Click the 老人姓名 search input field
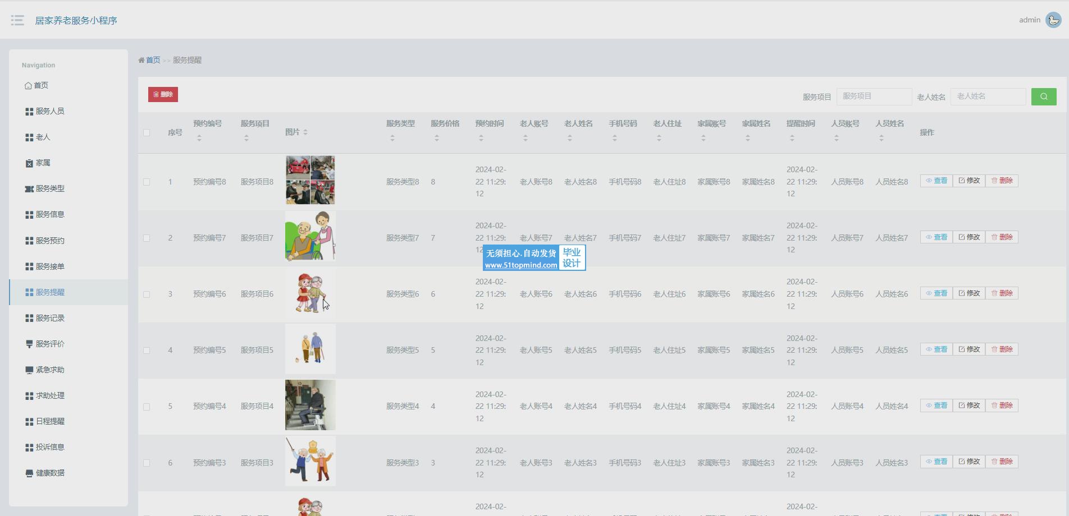1069x516 pixels. [x=988, y=96]
